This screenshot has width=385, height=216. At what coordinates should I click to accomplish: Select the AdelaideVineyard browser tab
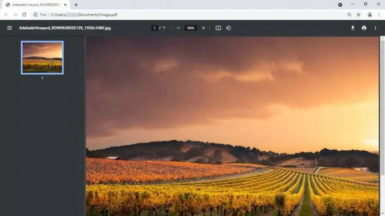coord(36,4)
